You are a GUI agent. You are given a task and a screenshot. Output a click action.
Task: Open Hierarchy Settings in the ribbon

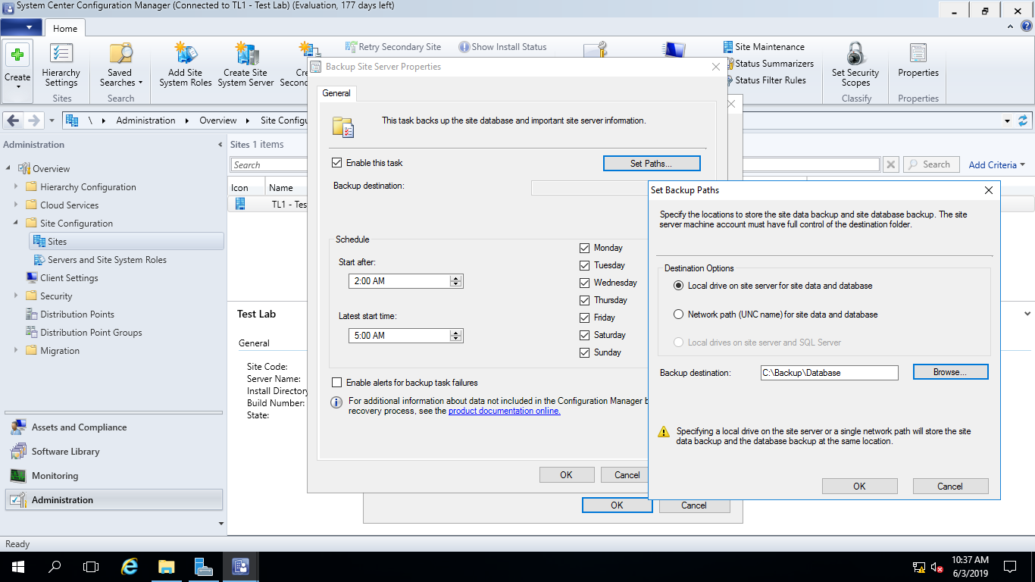61,65
